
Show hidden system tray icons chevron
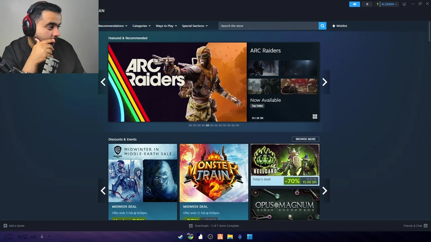[x=49, y=237]
